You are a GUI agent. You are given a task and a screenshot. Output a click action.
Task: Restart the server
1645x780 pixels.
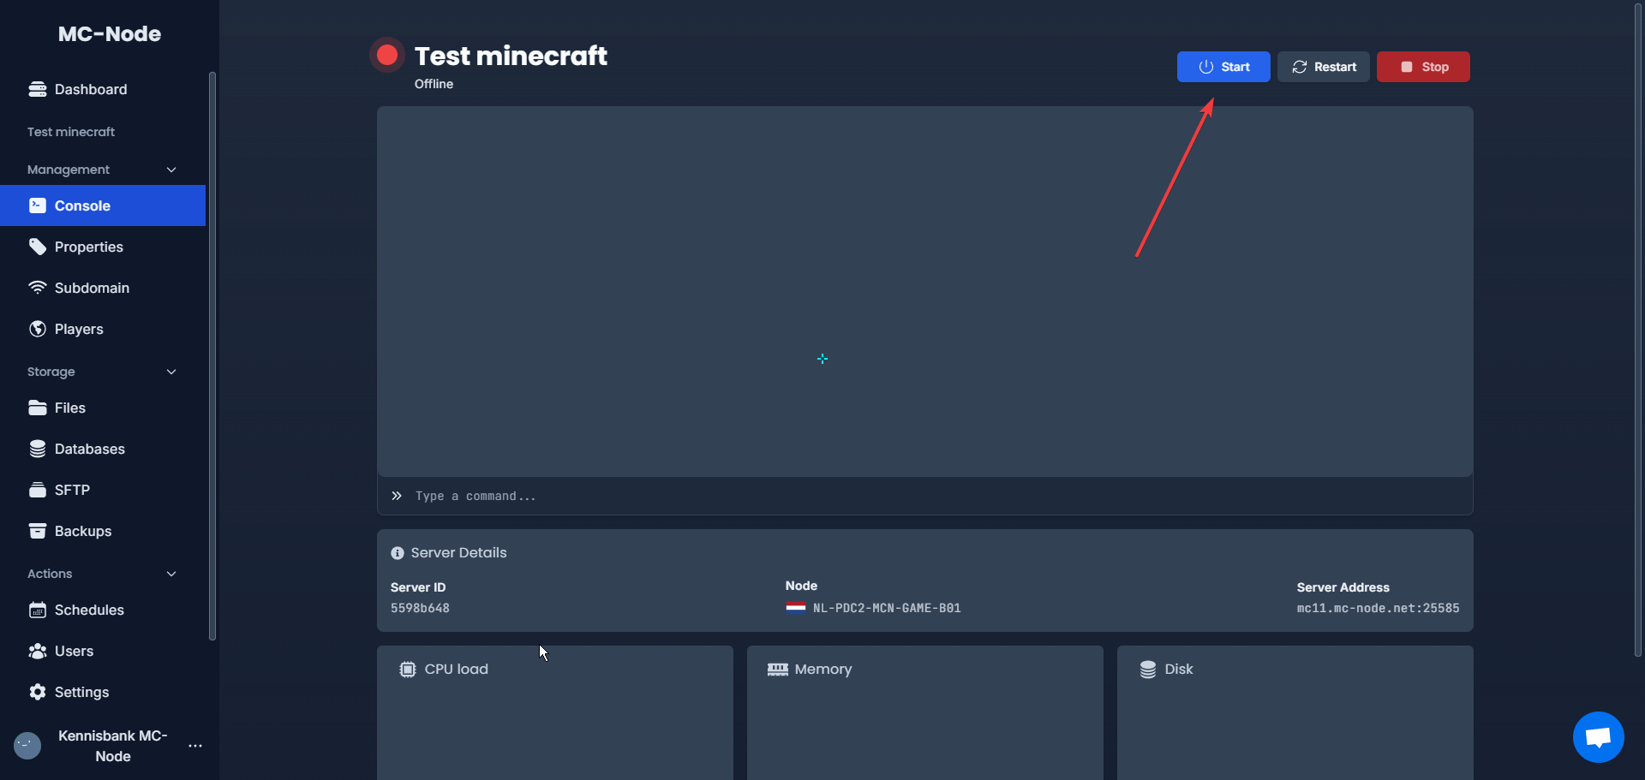(x=1324, y=67)
